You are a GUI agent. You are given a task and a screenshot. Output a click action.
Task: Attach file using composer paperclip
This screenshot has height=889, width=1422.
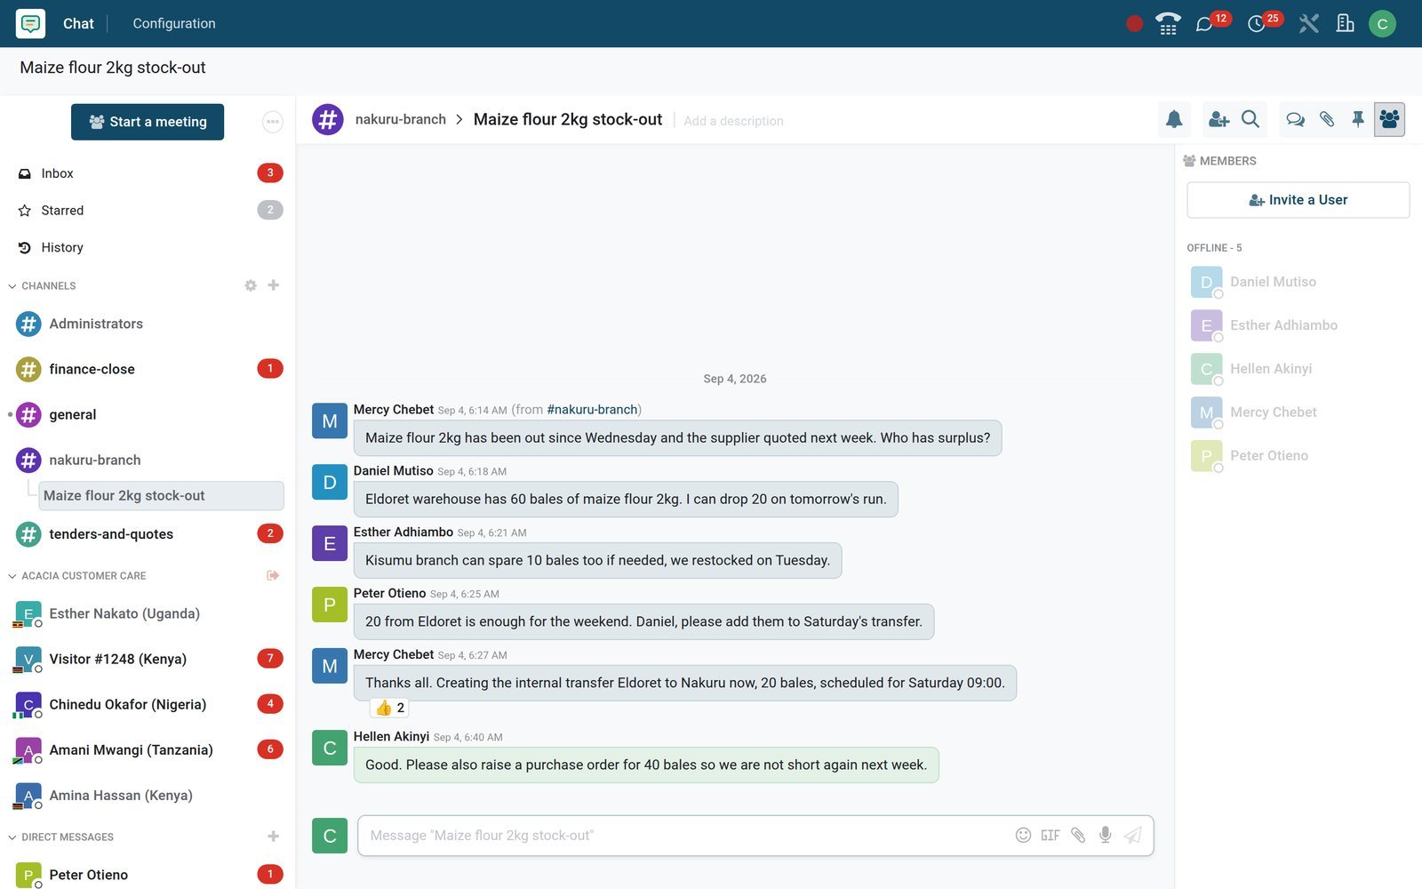[x=1078, y=835]
